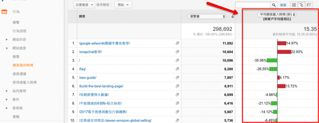
Task: Click the red 22.93% load time bar
Action: tap(284, 52)
